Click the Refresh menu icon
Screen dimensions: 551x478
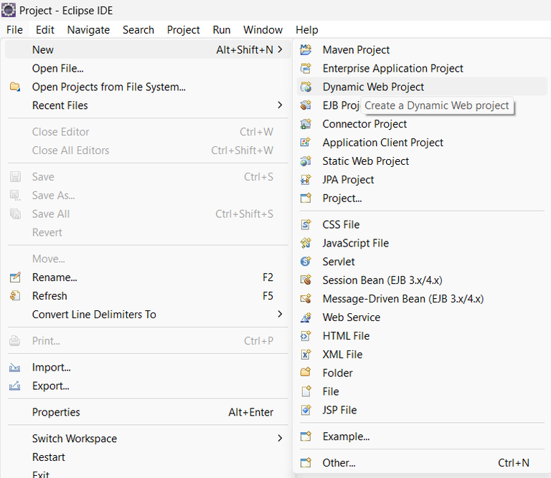click(15, 296)
